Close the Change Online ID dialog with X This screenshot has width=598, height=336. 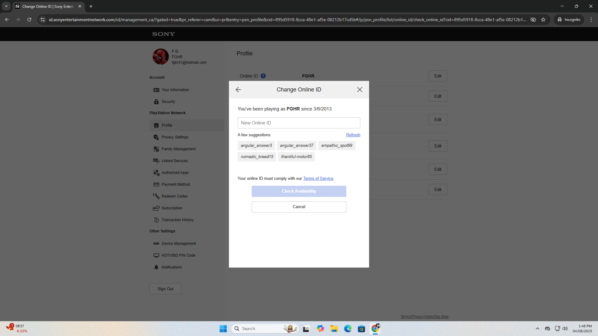(x=360, y=90)
